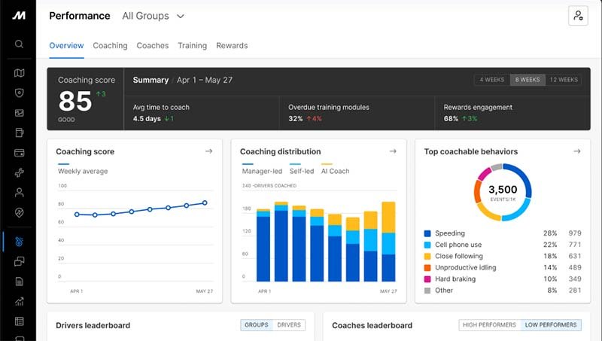Click the card payment icon in sidebar
The height and width of the screenshot is (341, 602).
[19, 153]
